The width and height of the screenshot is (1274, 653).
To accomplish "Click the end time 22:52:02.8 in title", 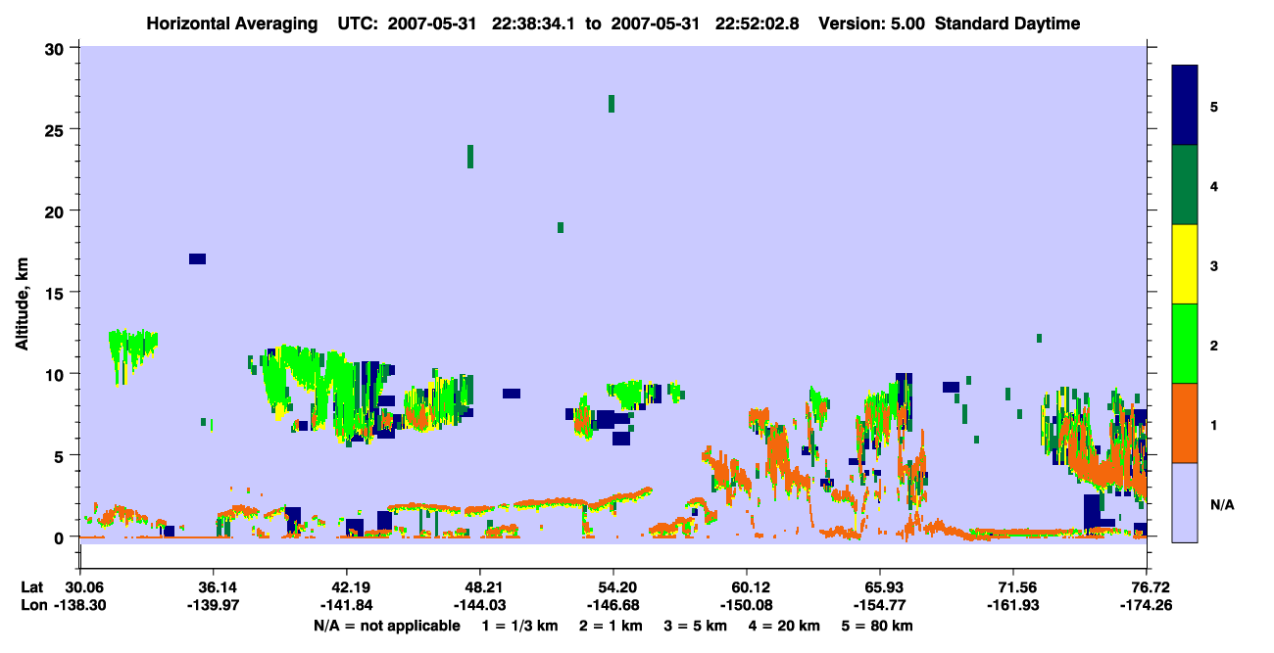I will 759,23.
